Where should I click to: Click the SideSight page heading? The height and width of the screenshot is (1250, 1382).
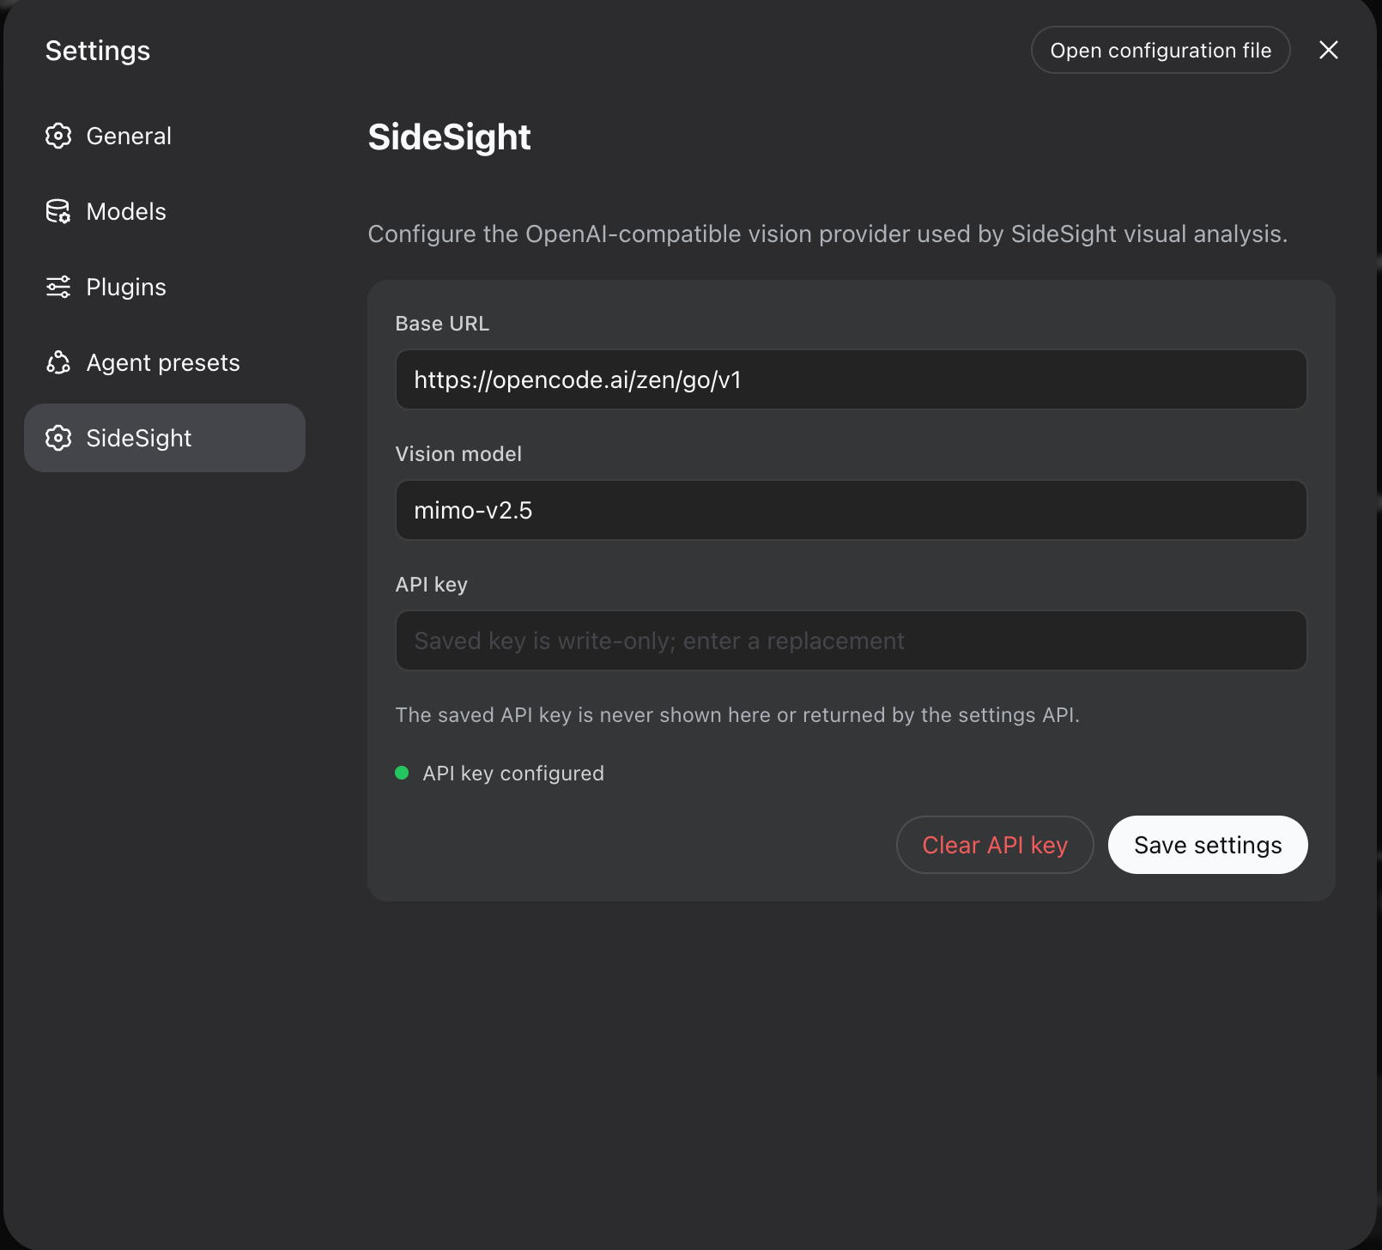click(x=449, y=137)
